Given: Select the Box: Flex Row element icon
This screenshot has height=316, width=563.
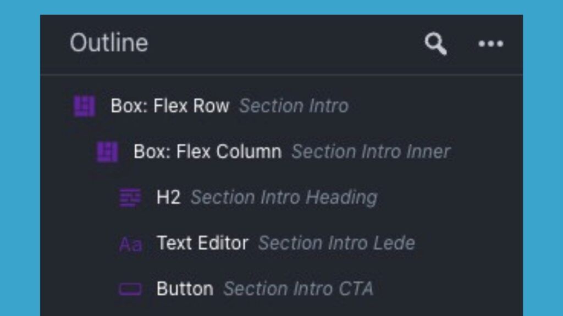Looking at the screenshot, I should tap(85, 106).
